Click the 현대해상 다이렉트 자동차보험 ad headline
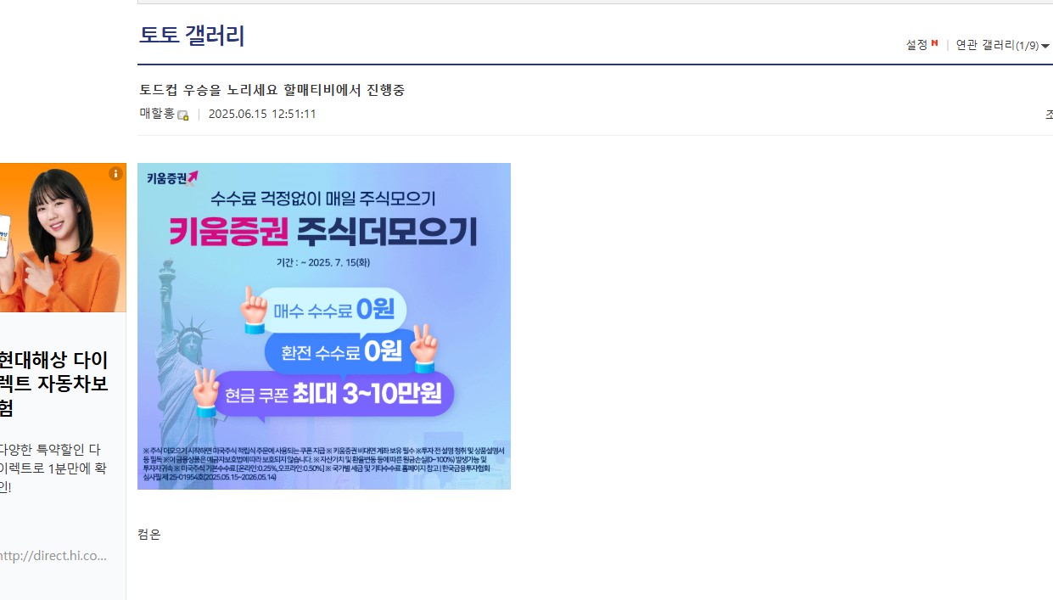This screenshot has width=1053, height=600. point(53,384)
